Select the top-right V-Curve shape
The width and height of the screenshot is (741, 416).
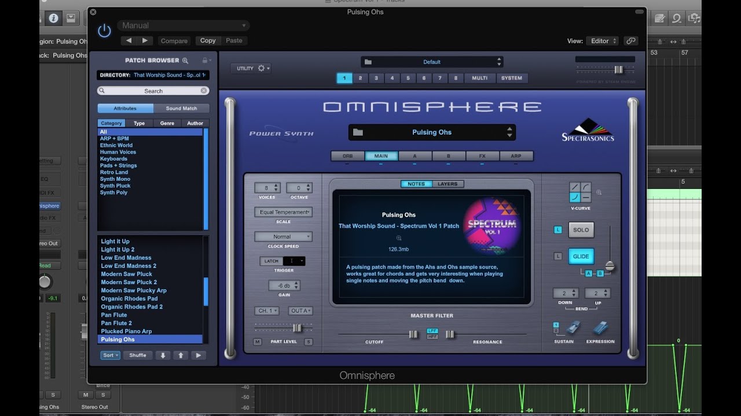(585, 187)
